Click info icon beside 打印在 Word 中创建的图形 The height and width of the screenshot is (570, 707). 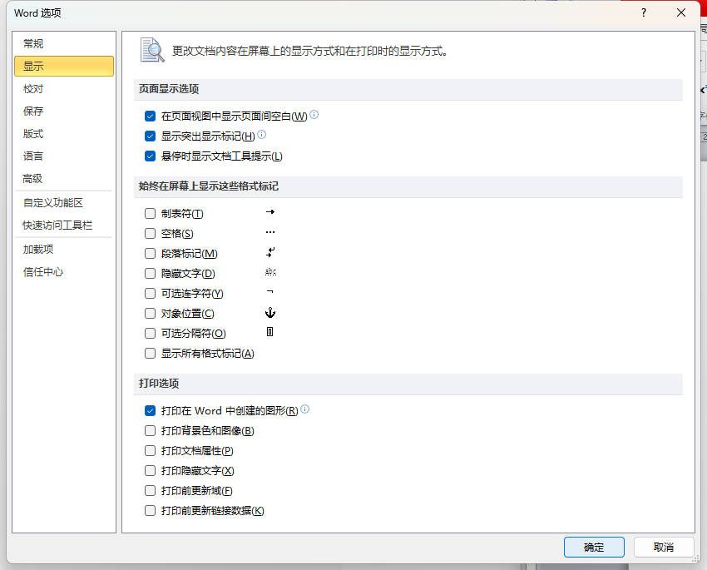[x=304, y=409]
